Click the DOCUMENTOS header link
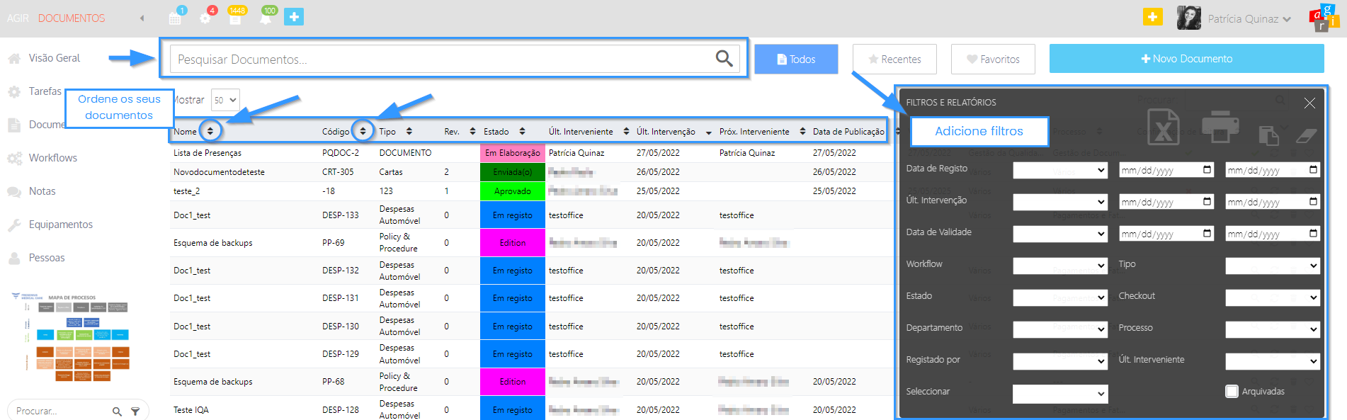This screenshot has height=420, width=1347. click(72, 18)
